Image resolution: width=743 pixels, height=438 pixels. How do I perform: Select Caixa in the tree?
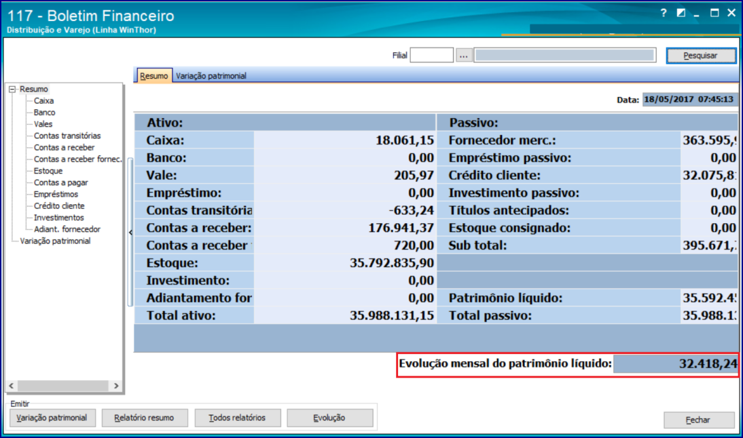43,101
